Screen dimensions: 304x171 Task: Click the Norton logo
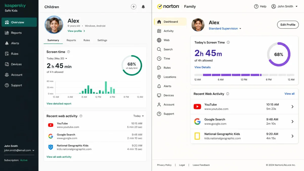(168, 6)
